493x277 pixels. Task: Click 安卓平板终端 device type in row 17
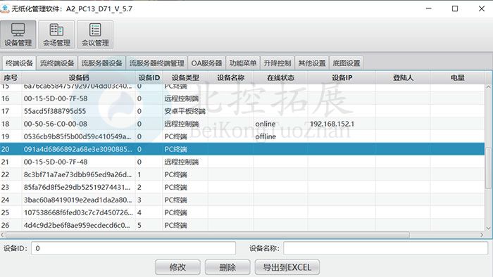tap(185, 111)
